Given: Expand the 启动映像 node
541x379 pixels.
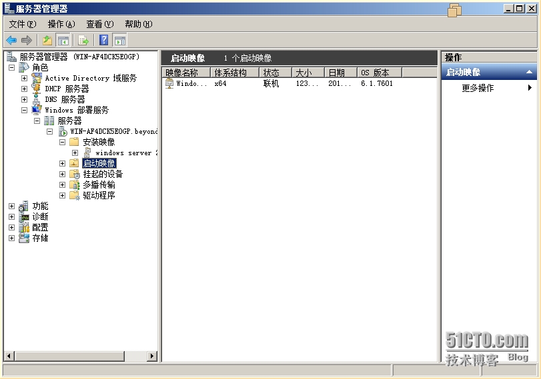Looking at the screenshot, I should point(62,163).
